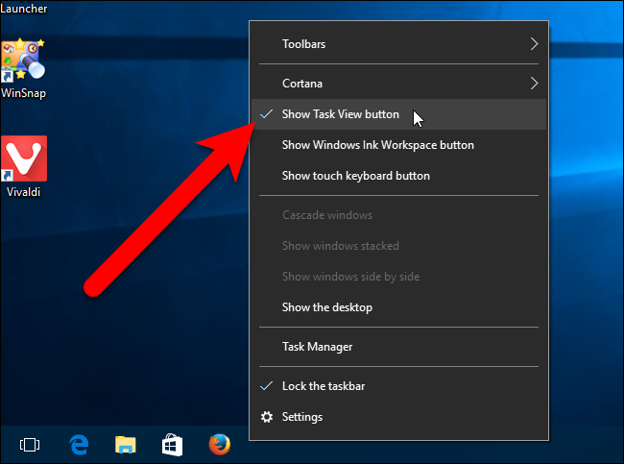The height and width of the screenshot is (464, 624).
Task: Click the Vivaldi icon label text
Action: point(23,192)
